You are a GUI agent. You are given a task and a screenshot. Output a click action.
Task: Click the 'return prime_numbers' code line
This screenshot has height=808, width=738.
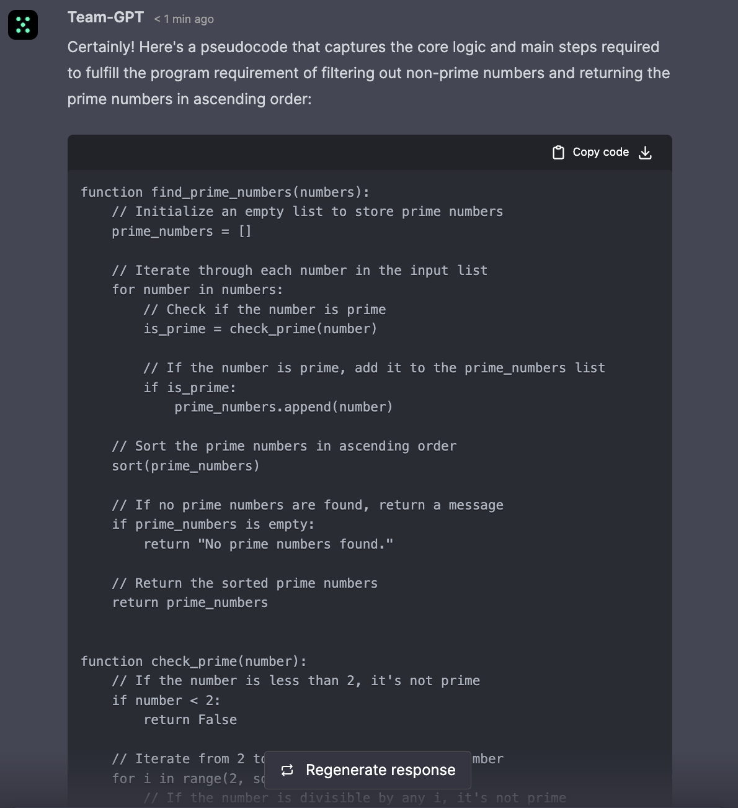pyautogui.click(x=190, y=603)
